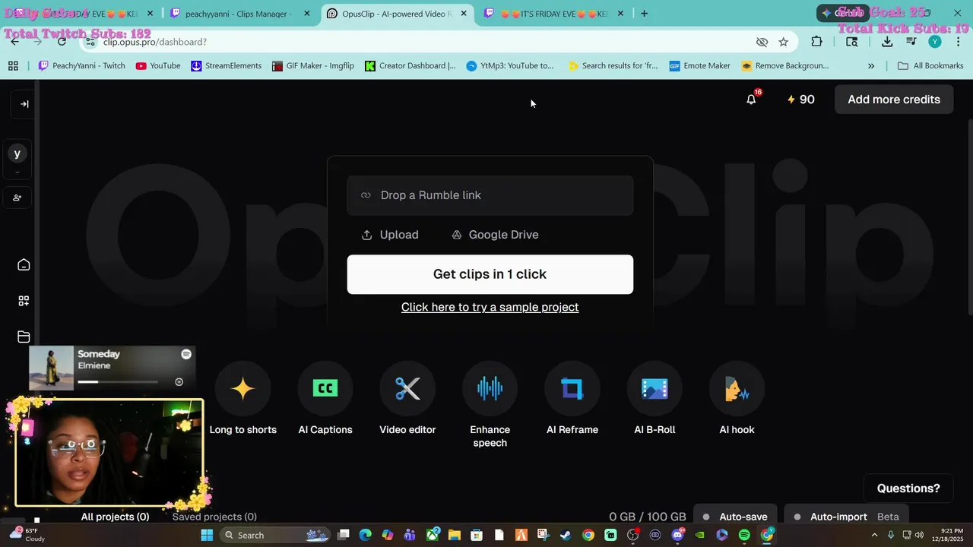Switch to the All projects (0) tab
The width and height of the screenshot is (973, 547).
click(115, 517)
